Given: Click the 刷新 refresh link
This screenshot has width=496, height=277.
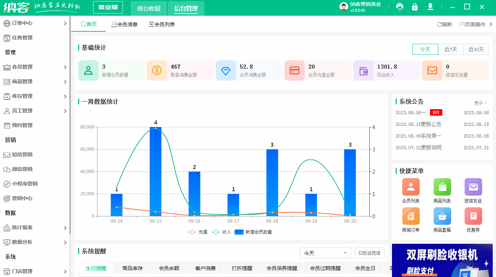Looking at the screenshot, I should [x=445, y=24].
